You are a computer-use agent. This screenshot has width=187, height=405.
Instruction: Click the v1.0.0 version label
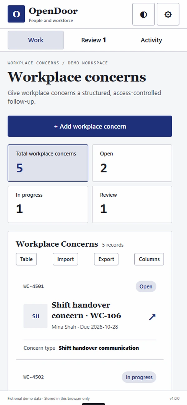tap(175, 398)
